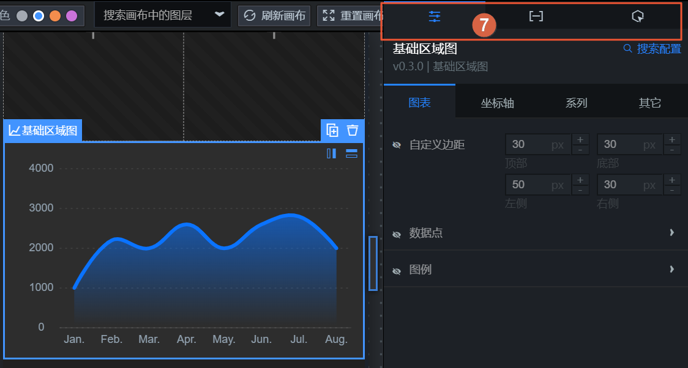Open the 搜索画布中的图层 dropdown
Viewport: 688px width, 368px height.
coord(163,15)
